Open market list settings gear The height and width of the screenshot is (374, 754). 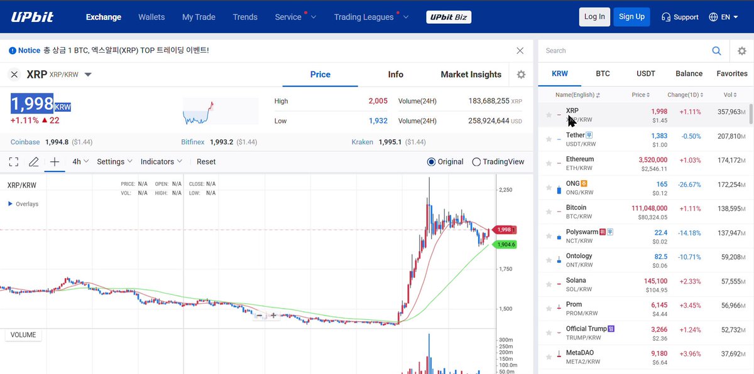(741, 51)
